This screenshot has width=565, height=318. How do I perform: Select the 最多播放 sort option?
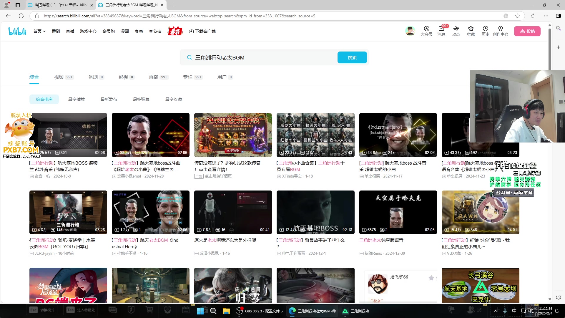(77, 99)
